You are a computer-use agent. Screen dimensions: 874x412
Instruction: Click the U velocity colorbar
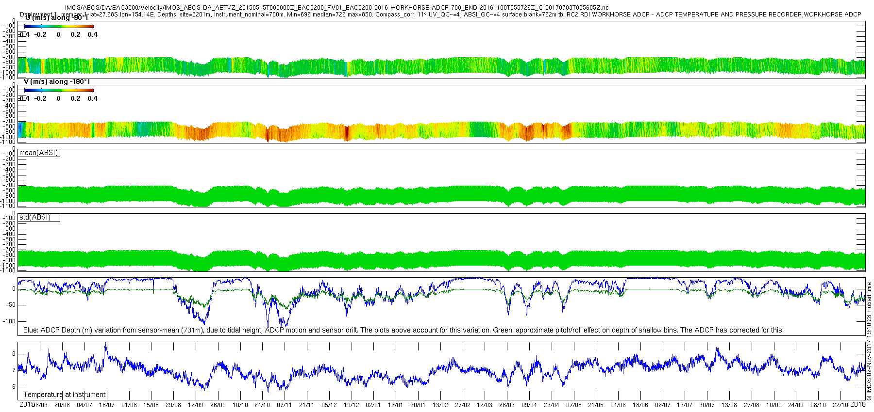pos(59,26)
